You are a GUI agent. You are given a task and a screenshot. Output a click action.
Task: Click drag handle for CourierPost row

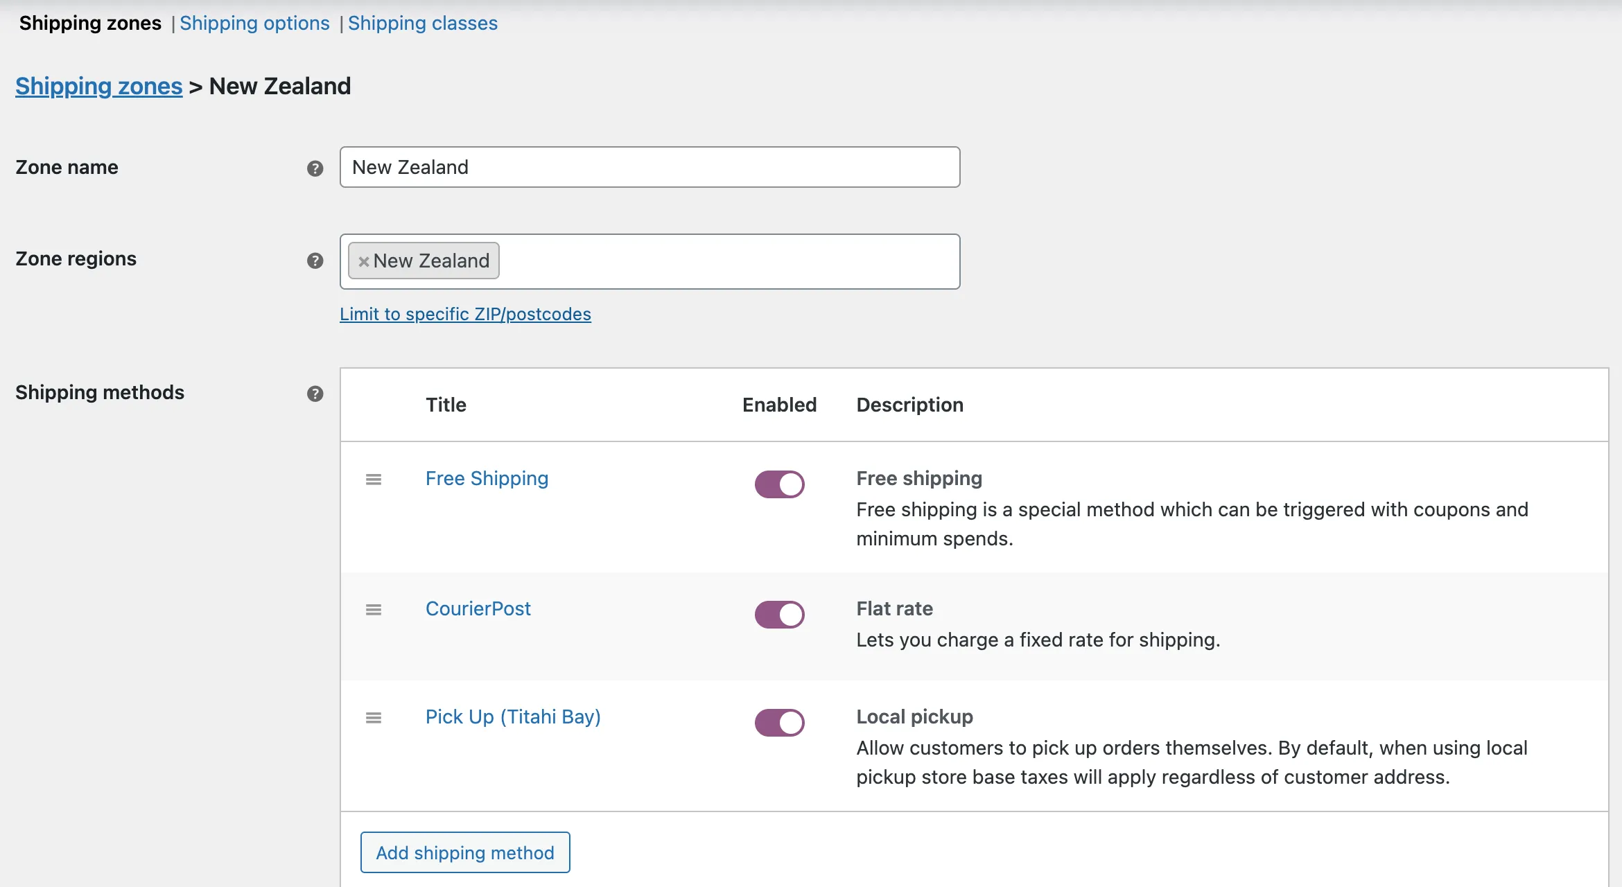[374, 610]
